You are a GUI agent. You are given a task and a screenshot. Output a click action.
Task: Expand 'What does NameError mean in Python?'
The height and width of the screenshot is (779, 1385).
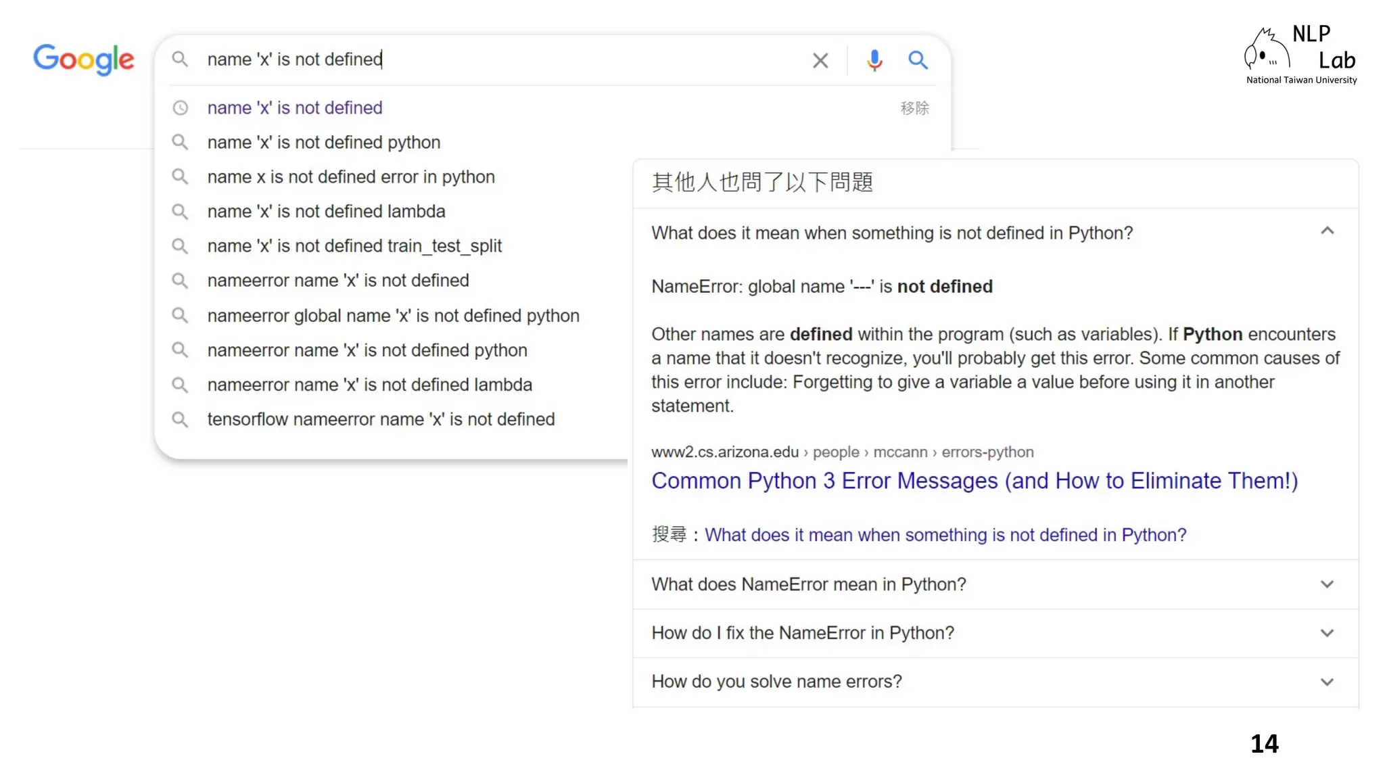click(1327, 584)
